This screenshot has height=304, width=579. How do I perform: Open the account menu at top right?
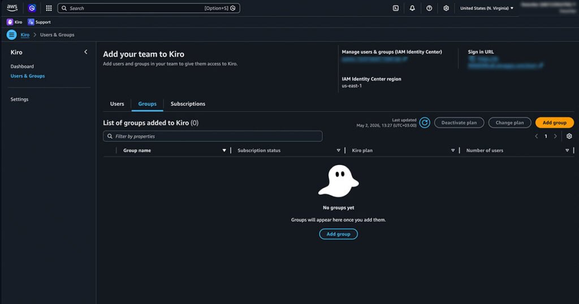(x=548, y=8)
